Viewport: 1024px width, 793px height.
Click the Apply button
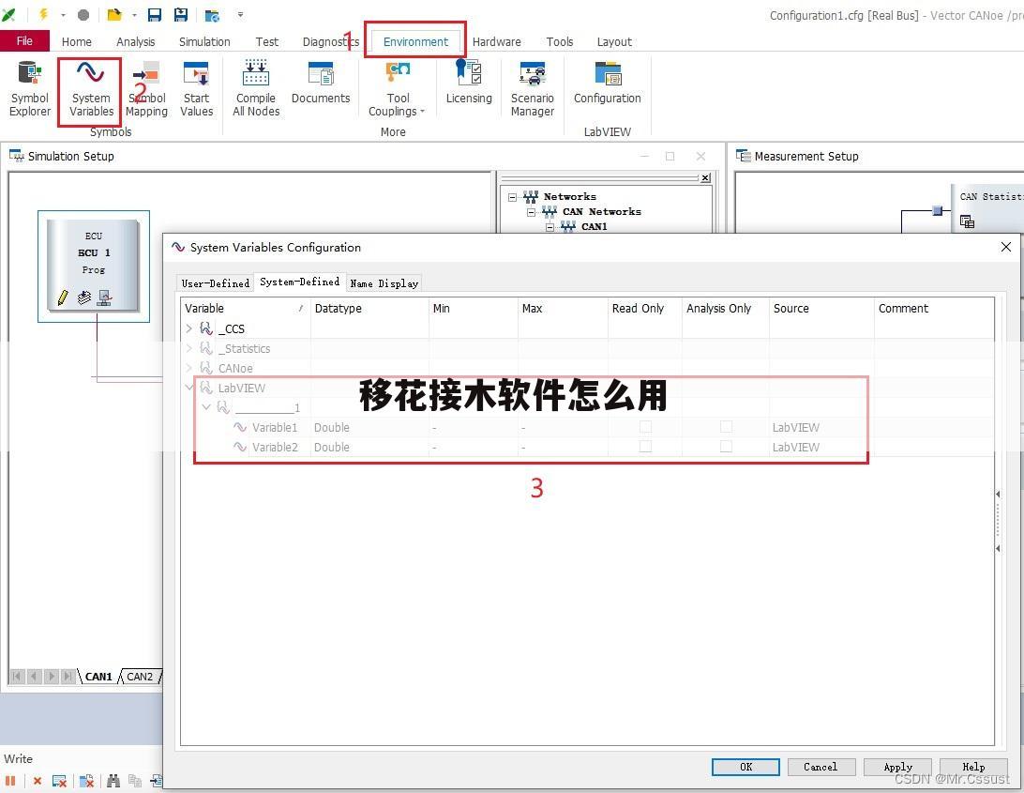(x=897, y=767)
